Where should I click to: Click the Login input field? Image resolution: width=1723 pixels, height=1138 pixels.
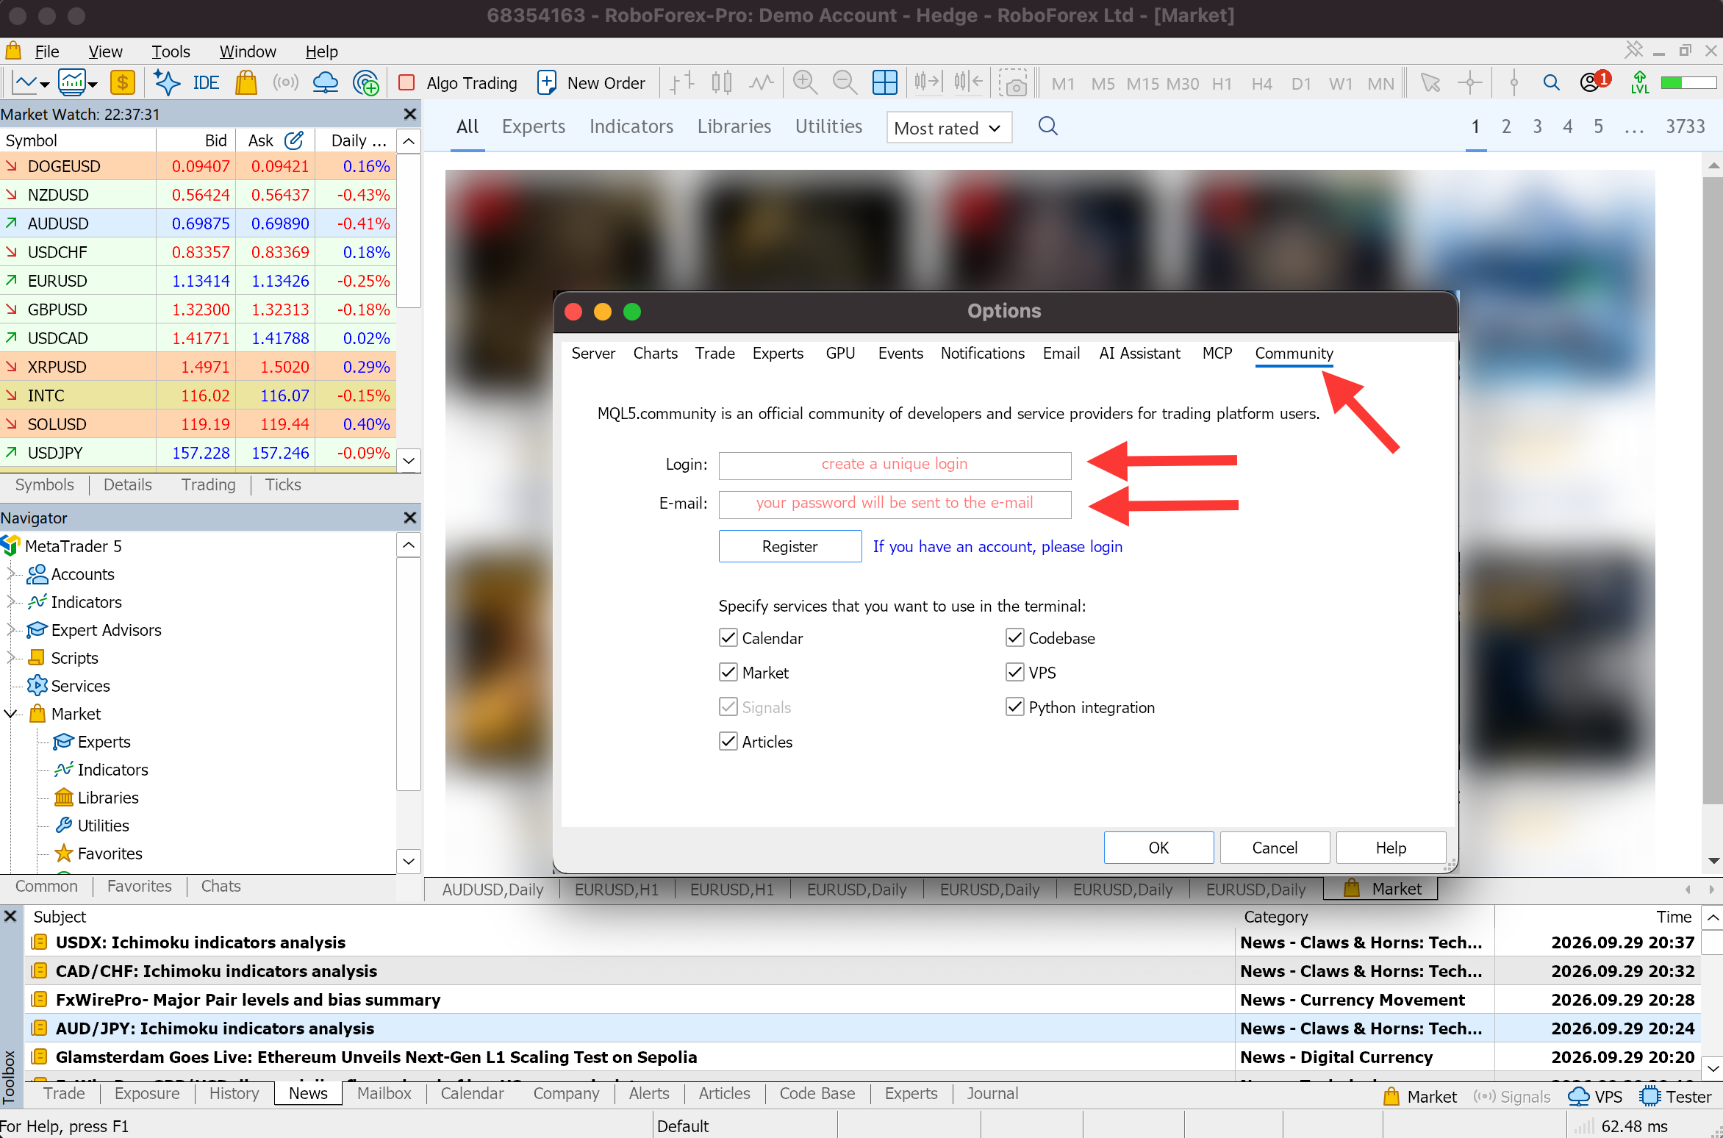[895, 465]
